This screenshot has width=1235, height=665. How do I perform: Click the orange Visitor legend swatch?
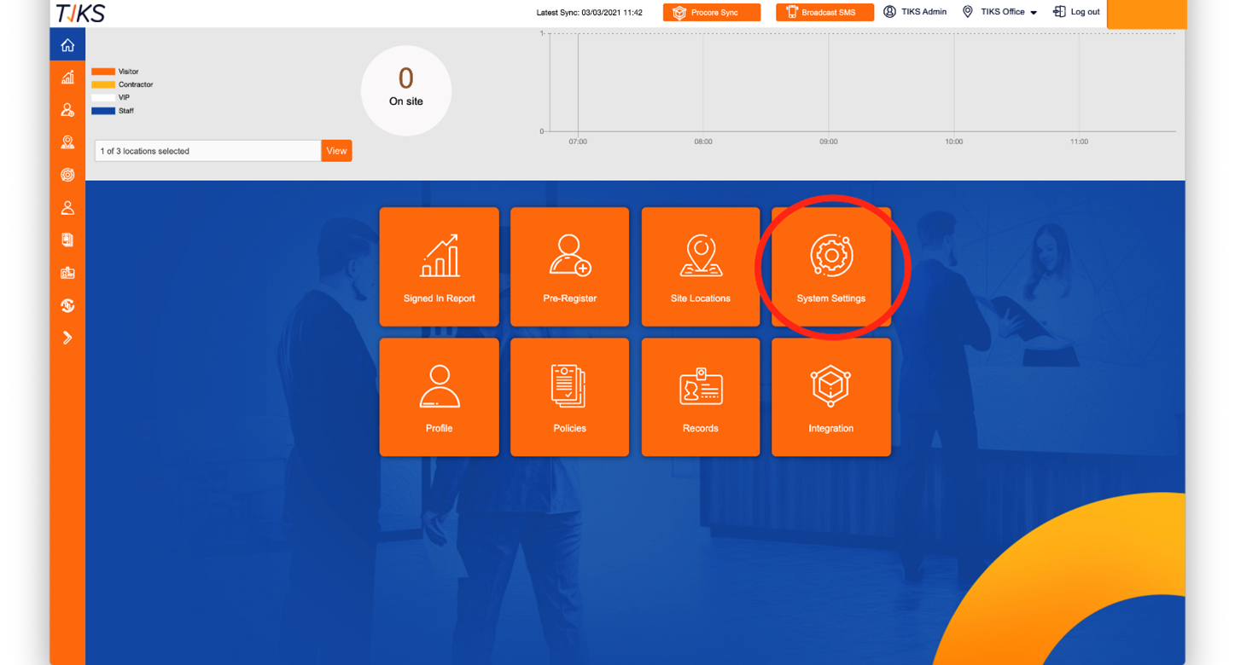click(104, 72)
